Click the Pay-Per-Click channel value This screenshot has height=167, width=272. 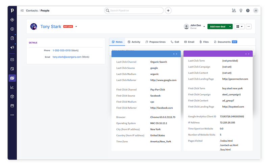click(157, 90)
